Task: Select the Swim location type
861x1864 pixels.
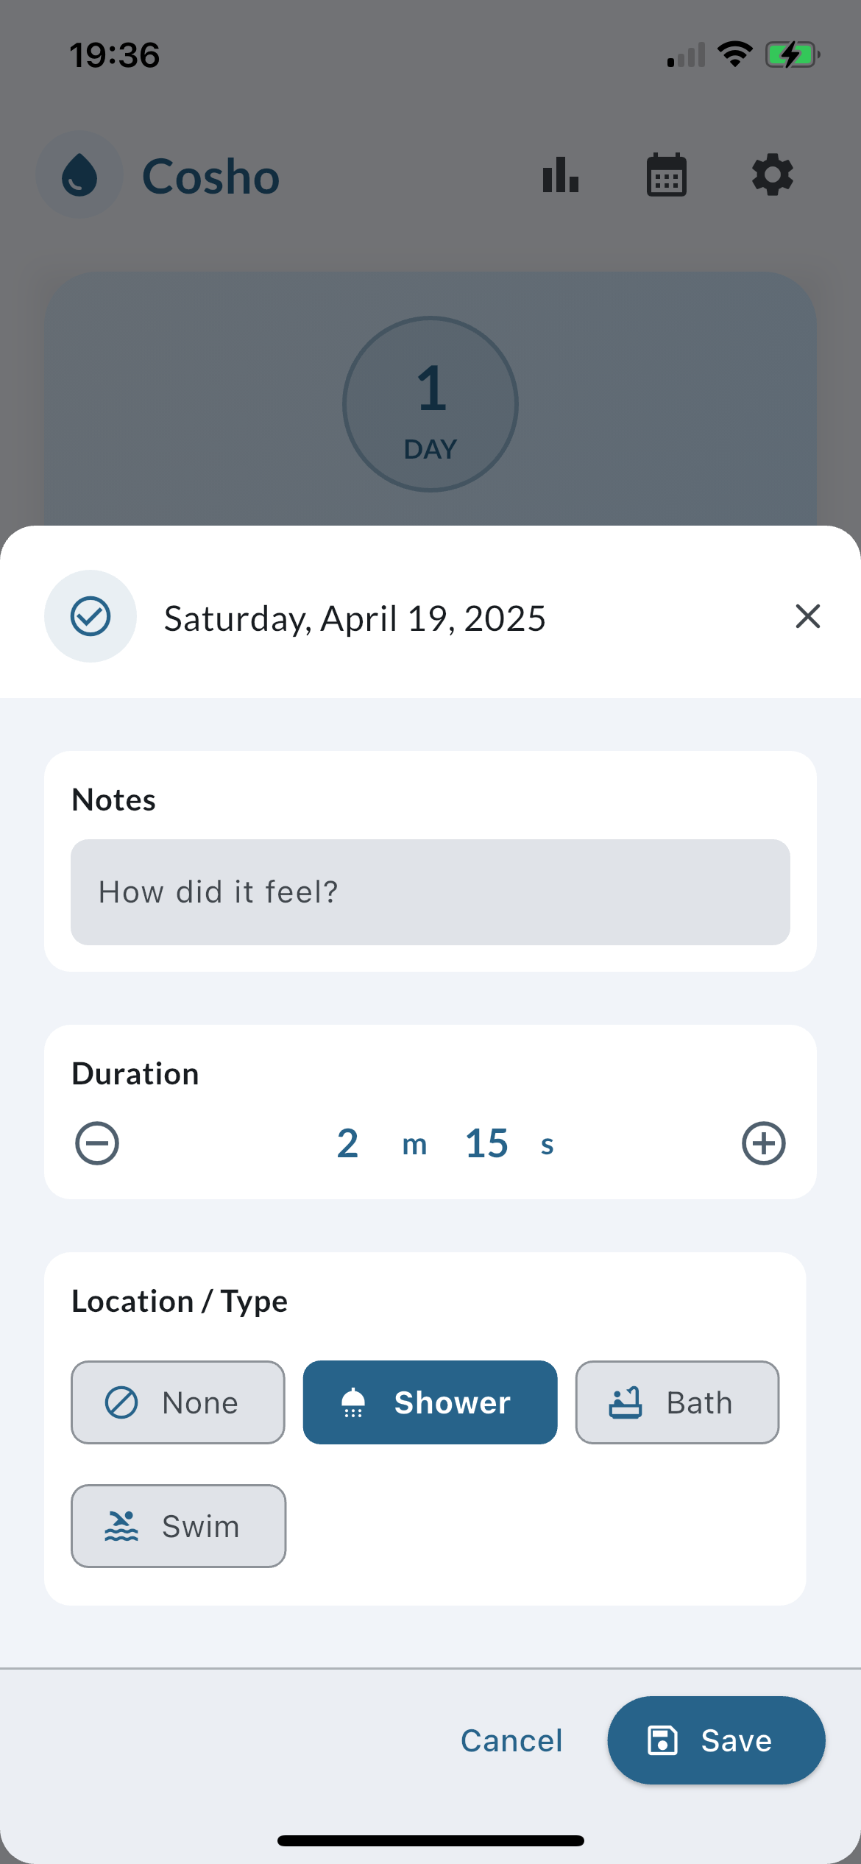Action: [x=178, y=1526]
